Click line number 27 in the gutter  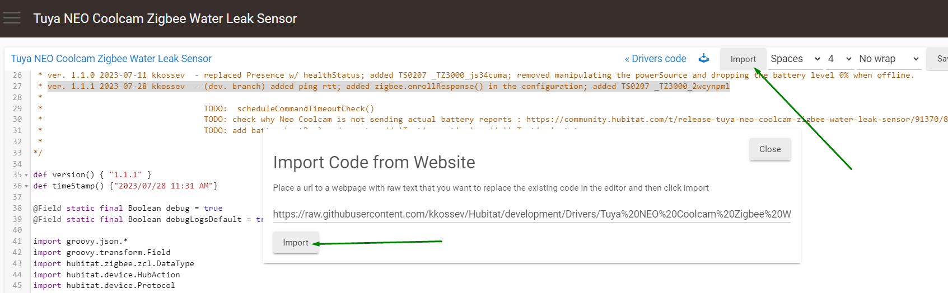point(17,86)
